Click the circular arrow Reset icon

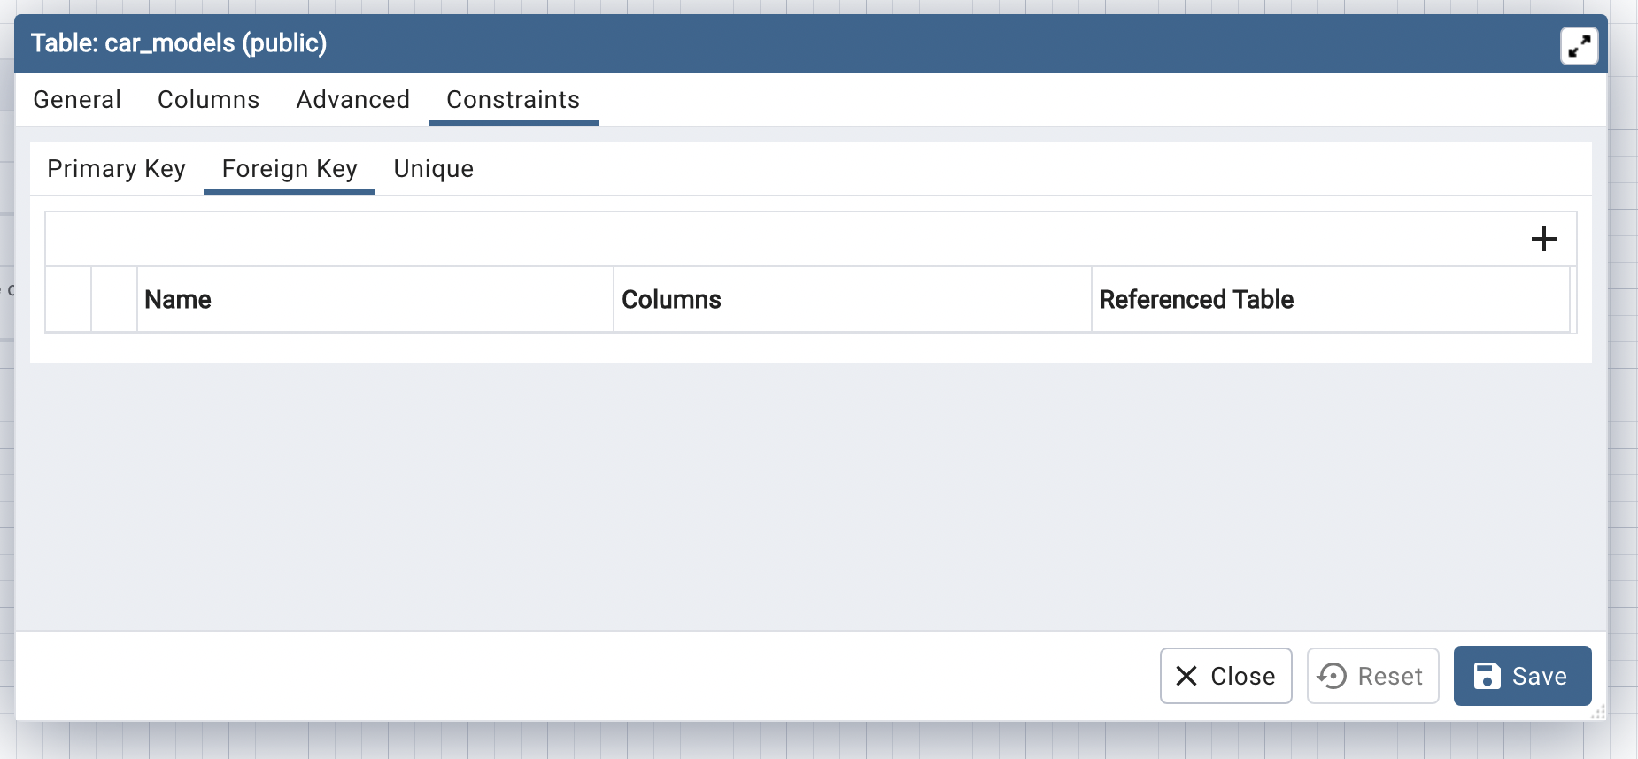click(x=1332, y=676)
